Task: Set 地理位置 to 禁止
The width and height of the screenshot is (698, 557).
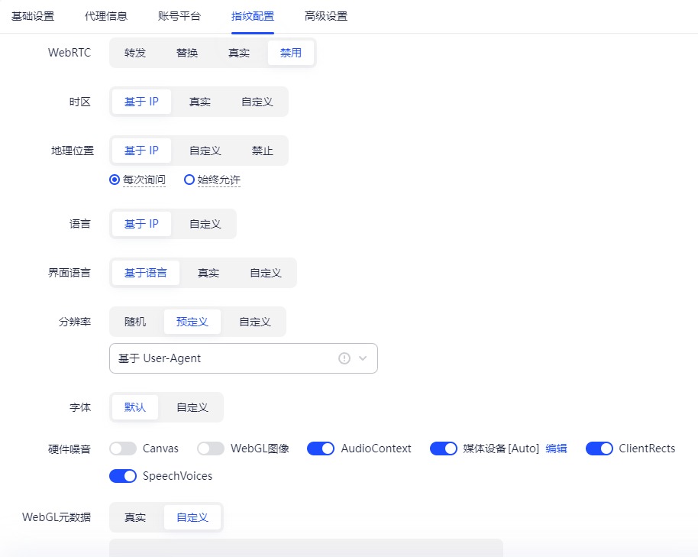Action: click(x=263, y=151)
